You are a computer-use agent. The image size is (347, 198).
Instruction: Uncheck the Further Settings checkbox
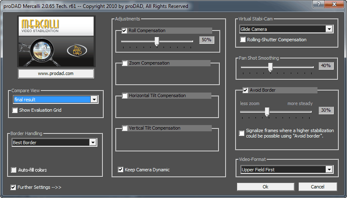pyautogui.click(x=13, y=187)
